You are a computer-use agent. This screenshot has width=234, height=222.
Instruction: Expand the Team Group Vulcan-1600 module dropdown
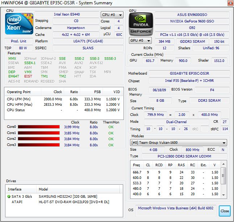(x=178, y=143)
